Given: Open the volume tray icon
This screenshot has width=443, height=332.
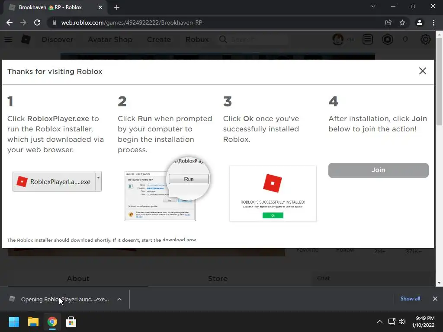Looking at the screenshot, I should (x=402, y=322).
